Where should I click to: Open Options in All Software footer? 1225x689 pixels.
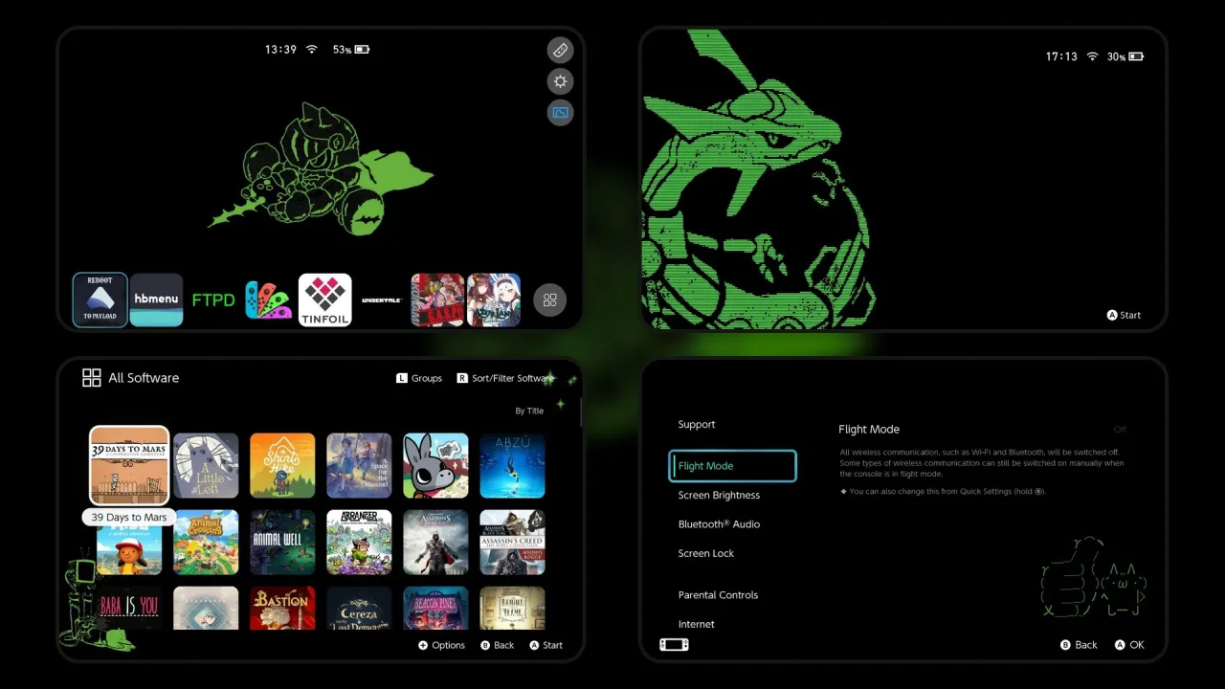[x=441, y=645]
